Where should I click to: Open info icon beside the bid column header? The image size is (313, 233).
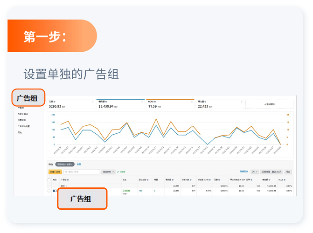click(147, 180)
